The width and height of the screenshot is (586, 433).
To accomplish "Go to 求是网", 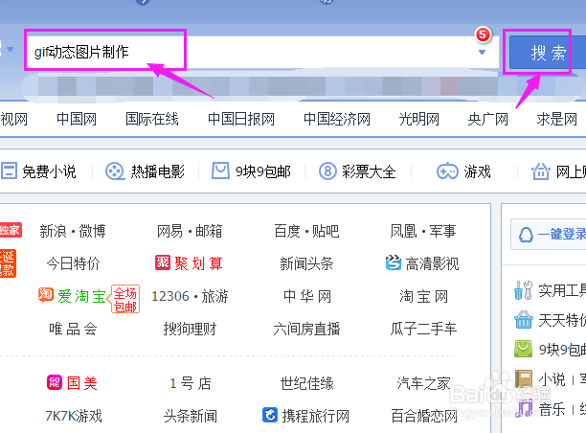I will 557,120.
